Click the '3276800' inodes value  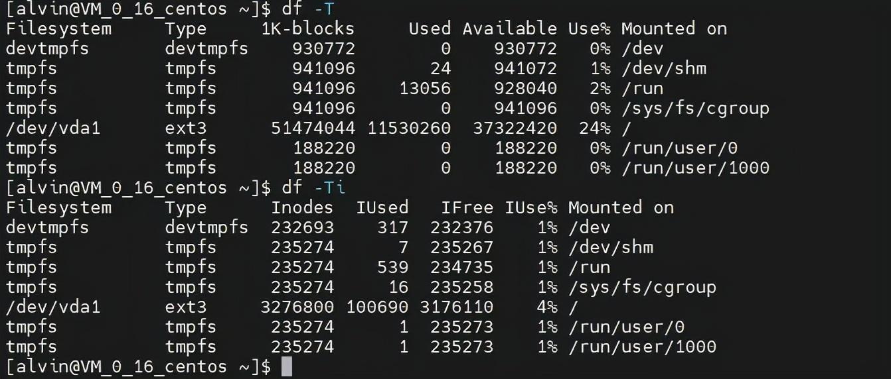tap(297, 307)
